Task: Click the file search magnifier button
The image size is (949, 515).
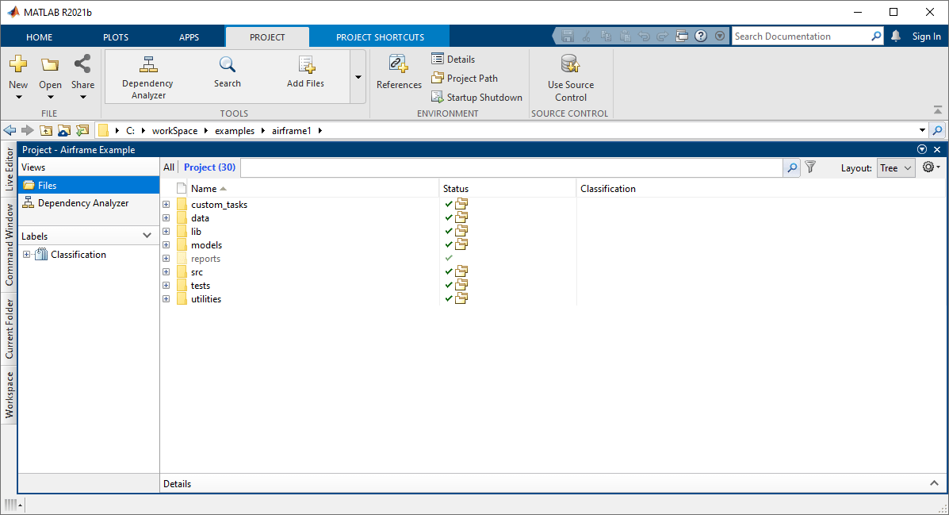Action: pyautogui.click(x=792, y=167)
